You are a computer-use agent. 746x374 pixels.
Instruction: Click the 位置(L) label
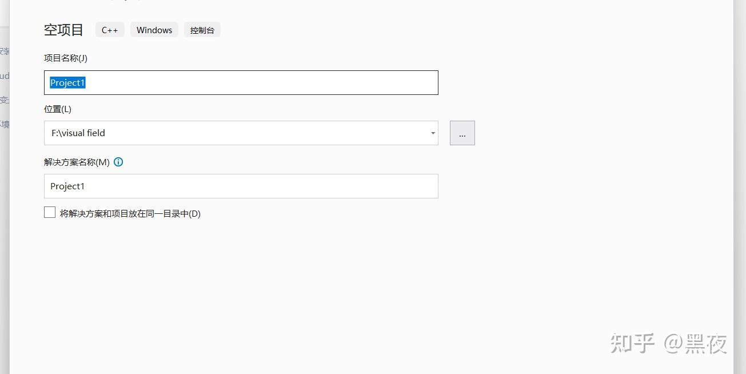58,109
